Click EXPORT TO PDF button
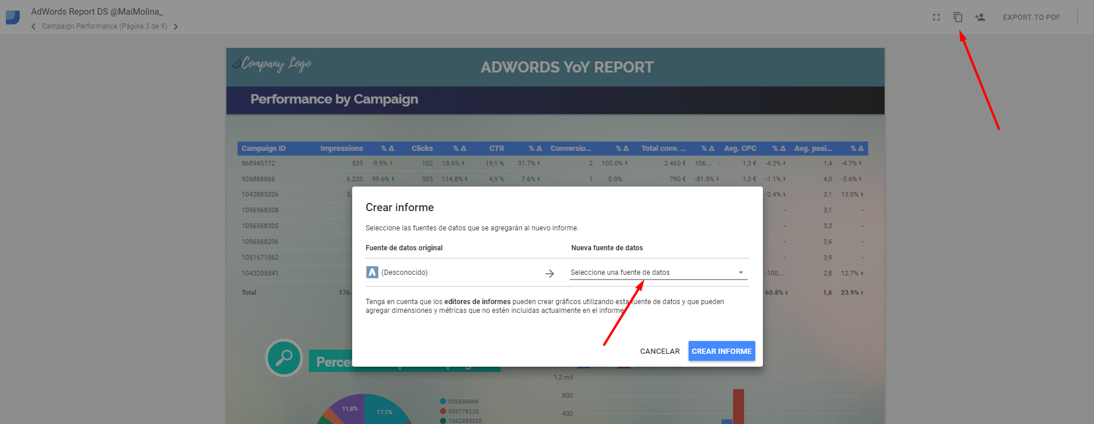1094x424 pixels. 1031,18
